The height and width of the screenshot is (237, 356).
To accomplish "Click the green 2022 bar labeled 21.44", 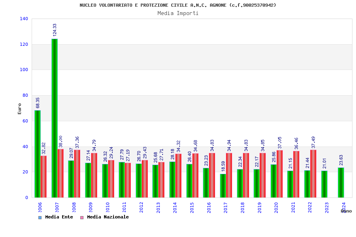I will pyautogui.click(x=308, y=184).
